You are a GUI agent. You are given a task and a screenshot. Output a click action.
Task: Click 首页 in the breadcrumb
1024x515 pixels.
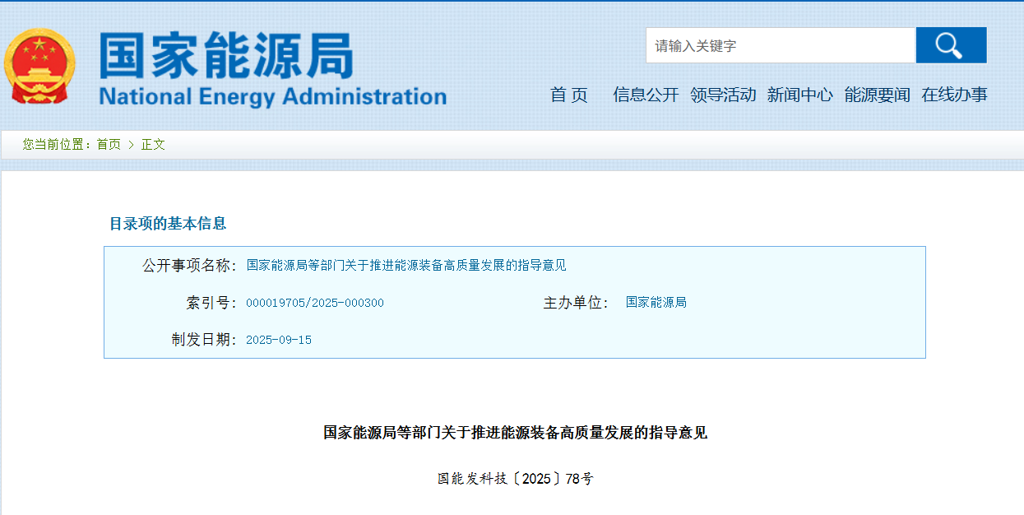(109, 145)
